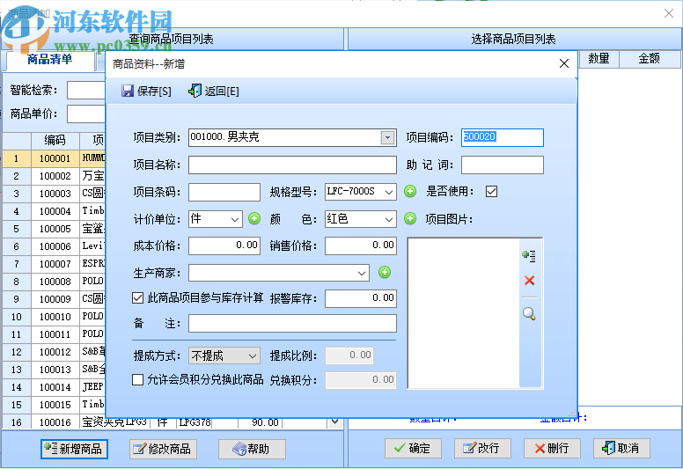Click the magnifier to preview picture
Image resolution: width=683 pixels, height=469 pixels.
529,313
